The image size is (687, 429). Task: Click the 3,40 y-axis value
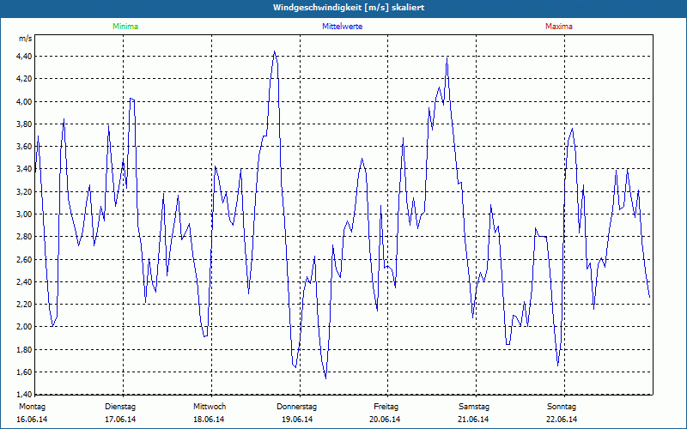point(25,169)
